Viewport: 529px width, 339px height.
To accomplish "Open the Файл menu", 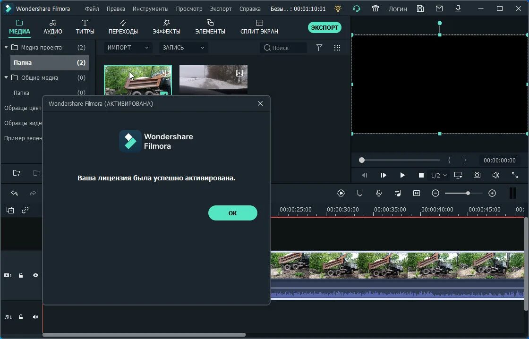I will [92, 9].
